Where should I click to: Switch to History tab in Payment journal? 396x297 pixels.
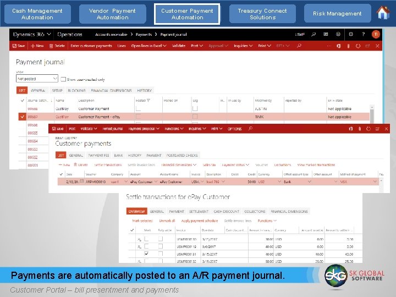(144, 90)
